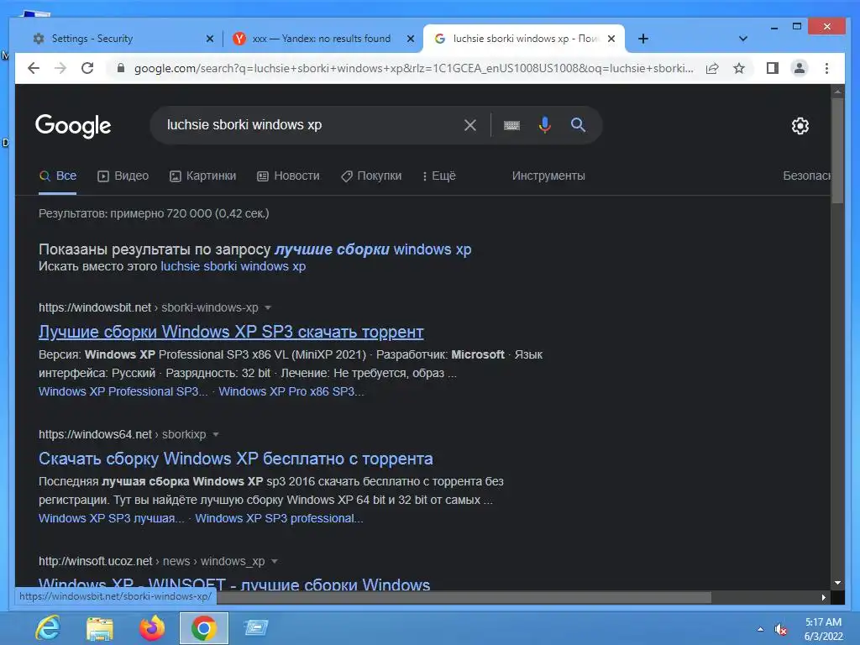Show hidden system tray icons

pyautogui.click(x=760, y=629)
